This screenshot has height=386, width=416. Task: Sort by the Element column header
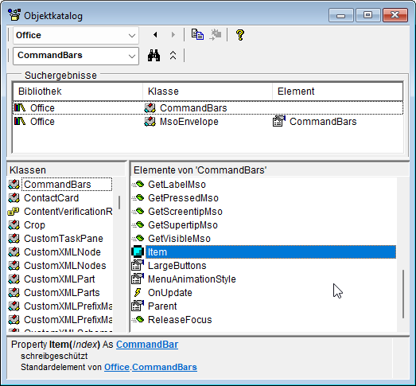[337, 92]
